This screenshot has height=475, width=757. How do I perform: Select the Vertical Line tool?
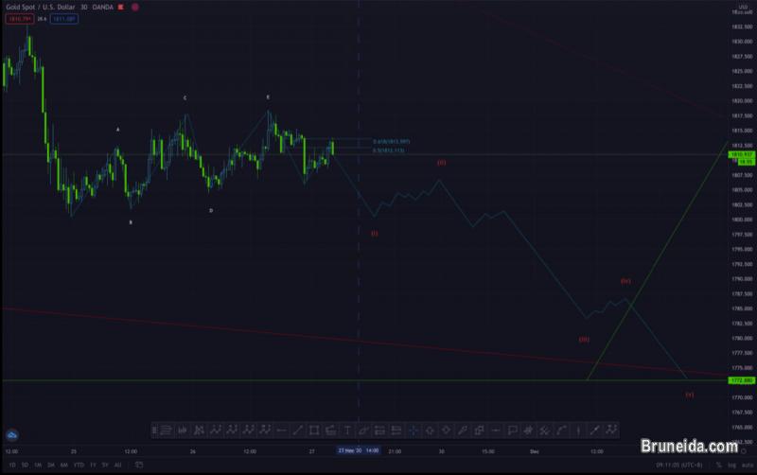(578, 431)
